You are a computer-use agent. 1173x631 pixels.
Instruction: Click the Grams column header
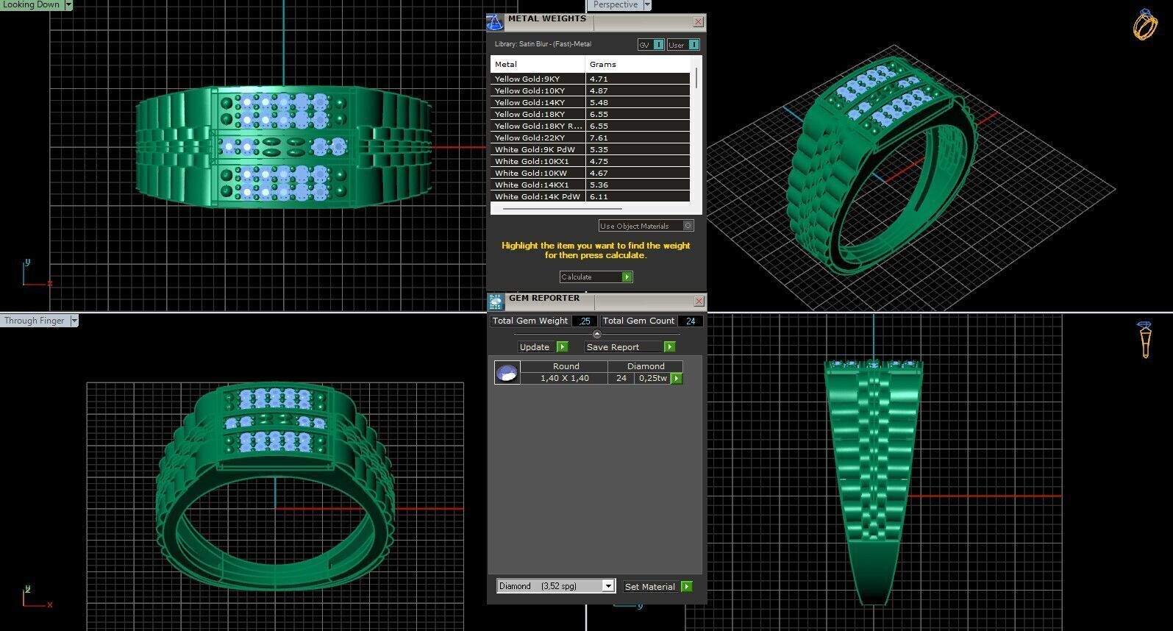pos(637,65)
